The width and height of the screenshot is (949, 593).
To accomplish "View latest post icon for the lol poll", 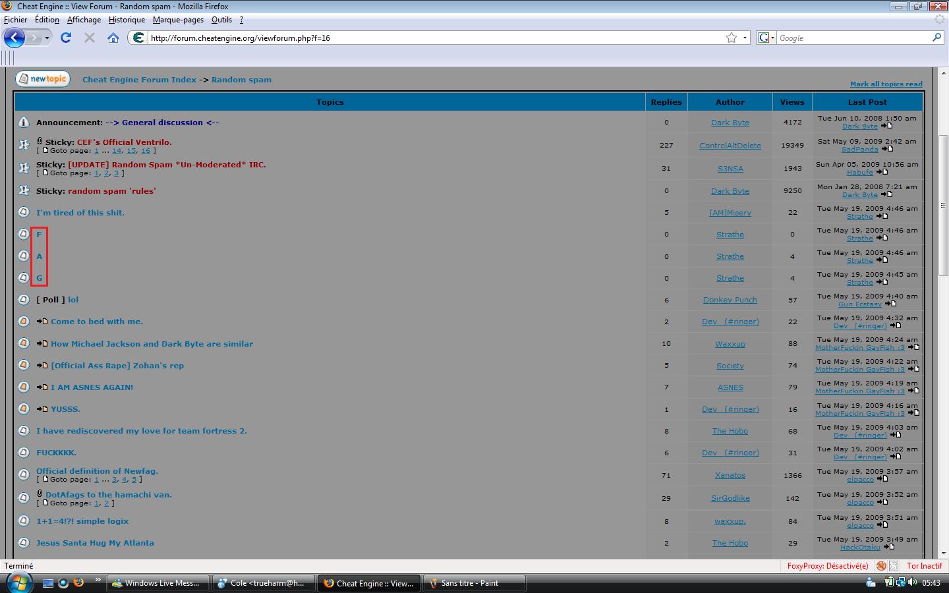I will tap(890, 304).
